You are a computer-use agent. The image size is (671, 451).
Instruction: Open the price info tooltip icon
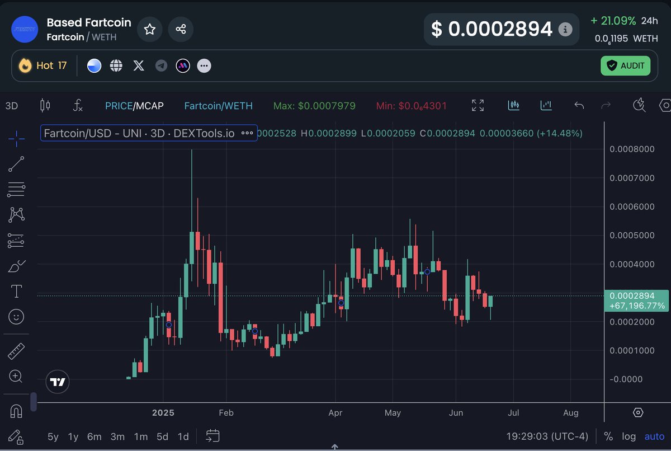[566, 29]
